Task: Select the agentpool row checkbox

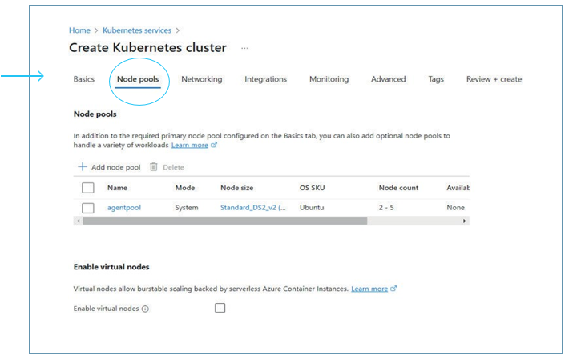Action: coord(88,208)
